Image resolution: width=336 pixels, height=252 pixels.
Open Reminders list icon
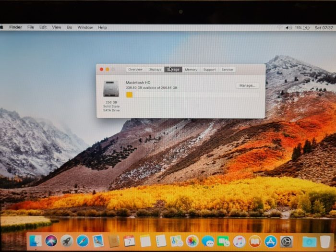(161, 241)
